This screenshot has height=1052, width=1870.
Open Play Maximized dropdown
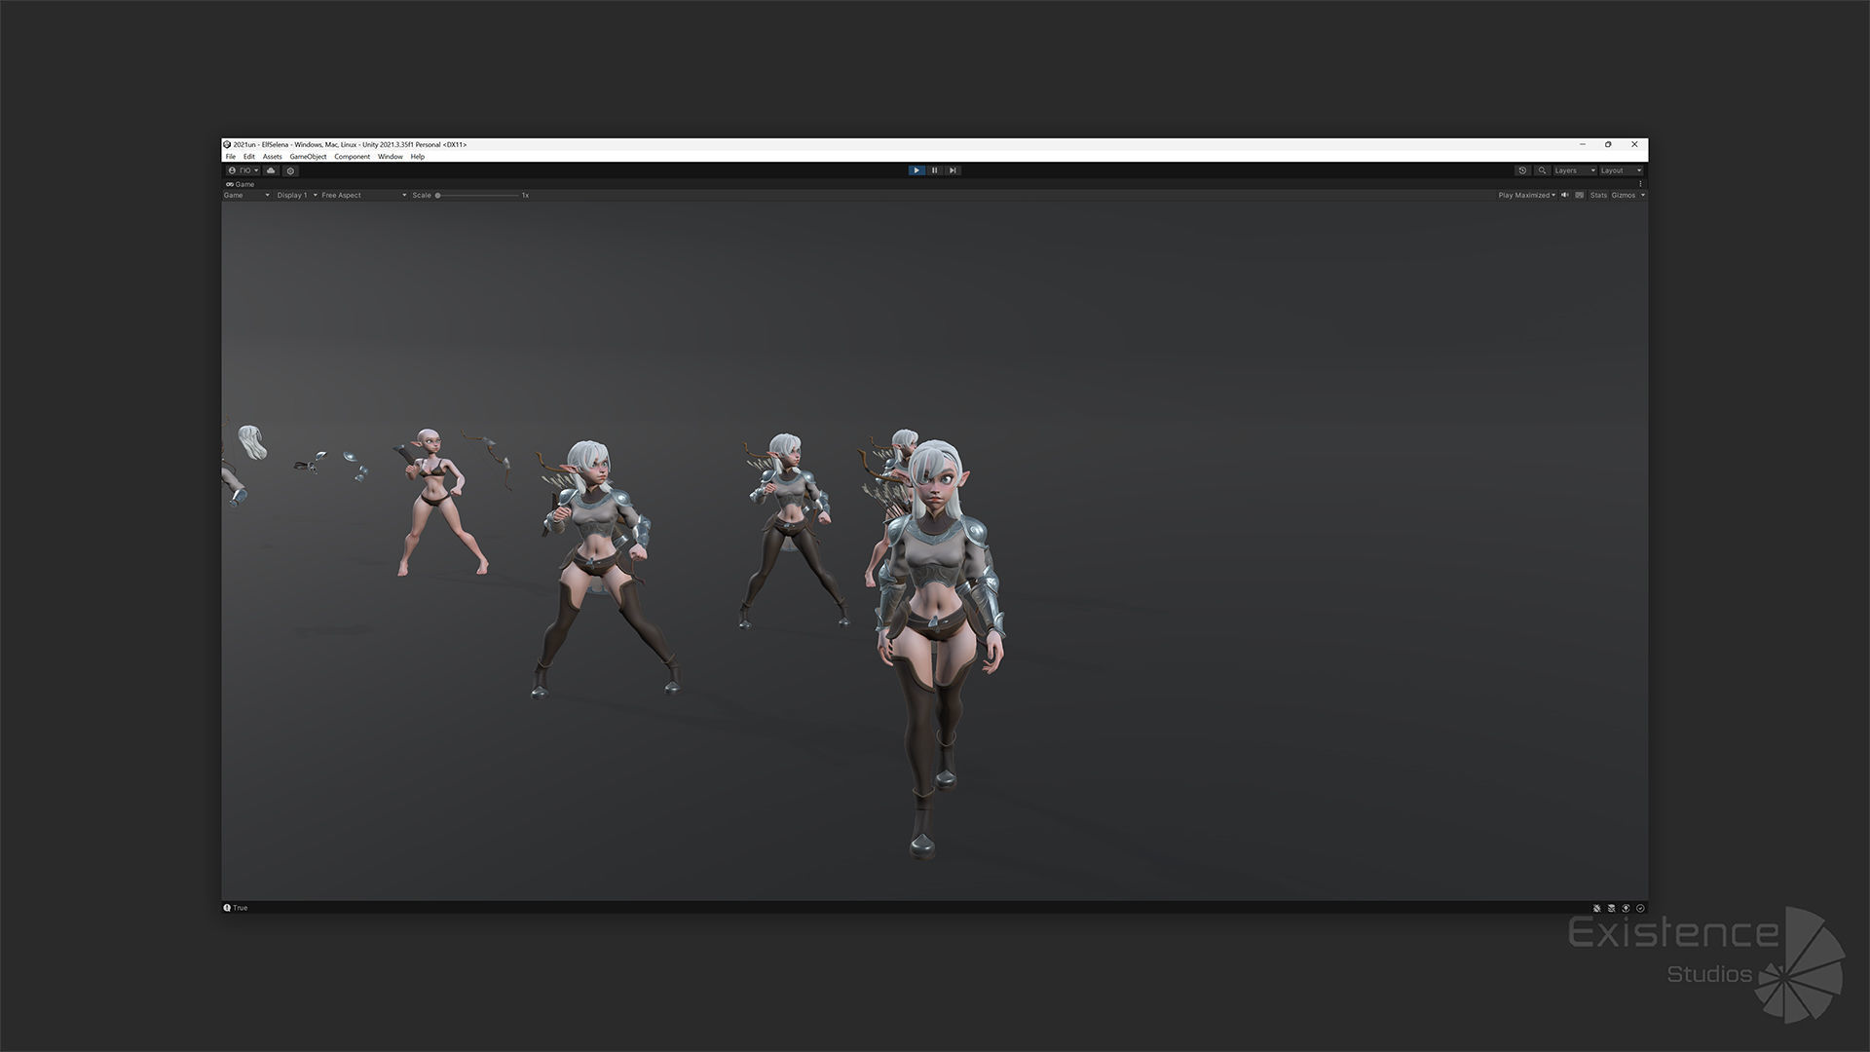pos(1526,195)
